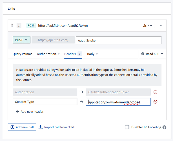Switch to the Body tab
The width and height of the screenshot is (173, 141).
tap(91, 54)
